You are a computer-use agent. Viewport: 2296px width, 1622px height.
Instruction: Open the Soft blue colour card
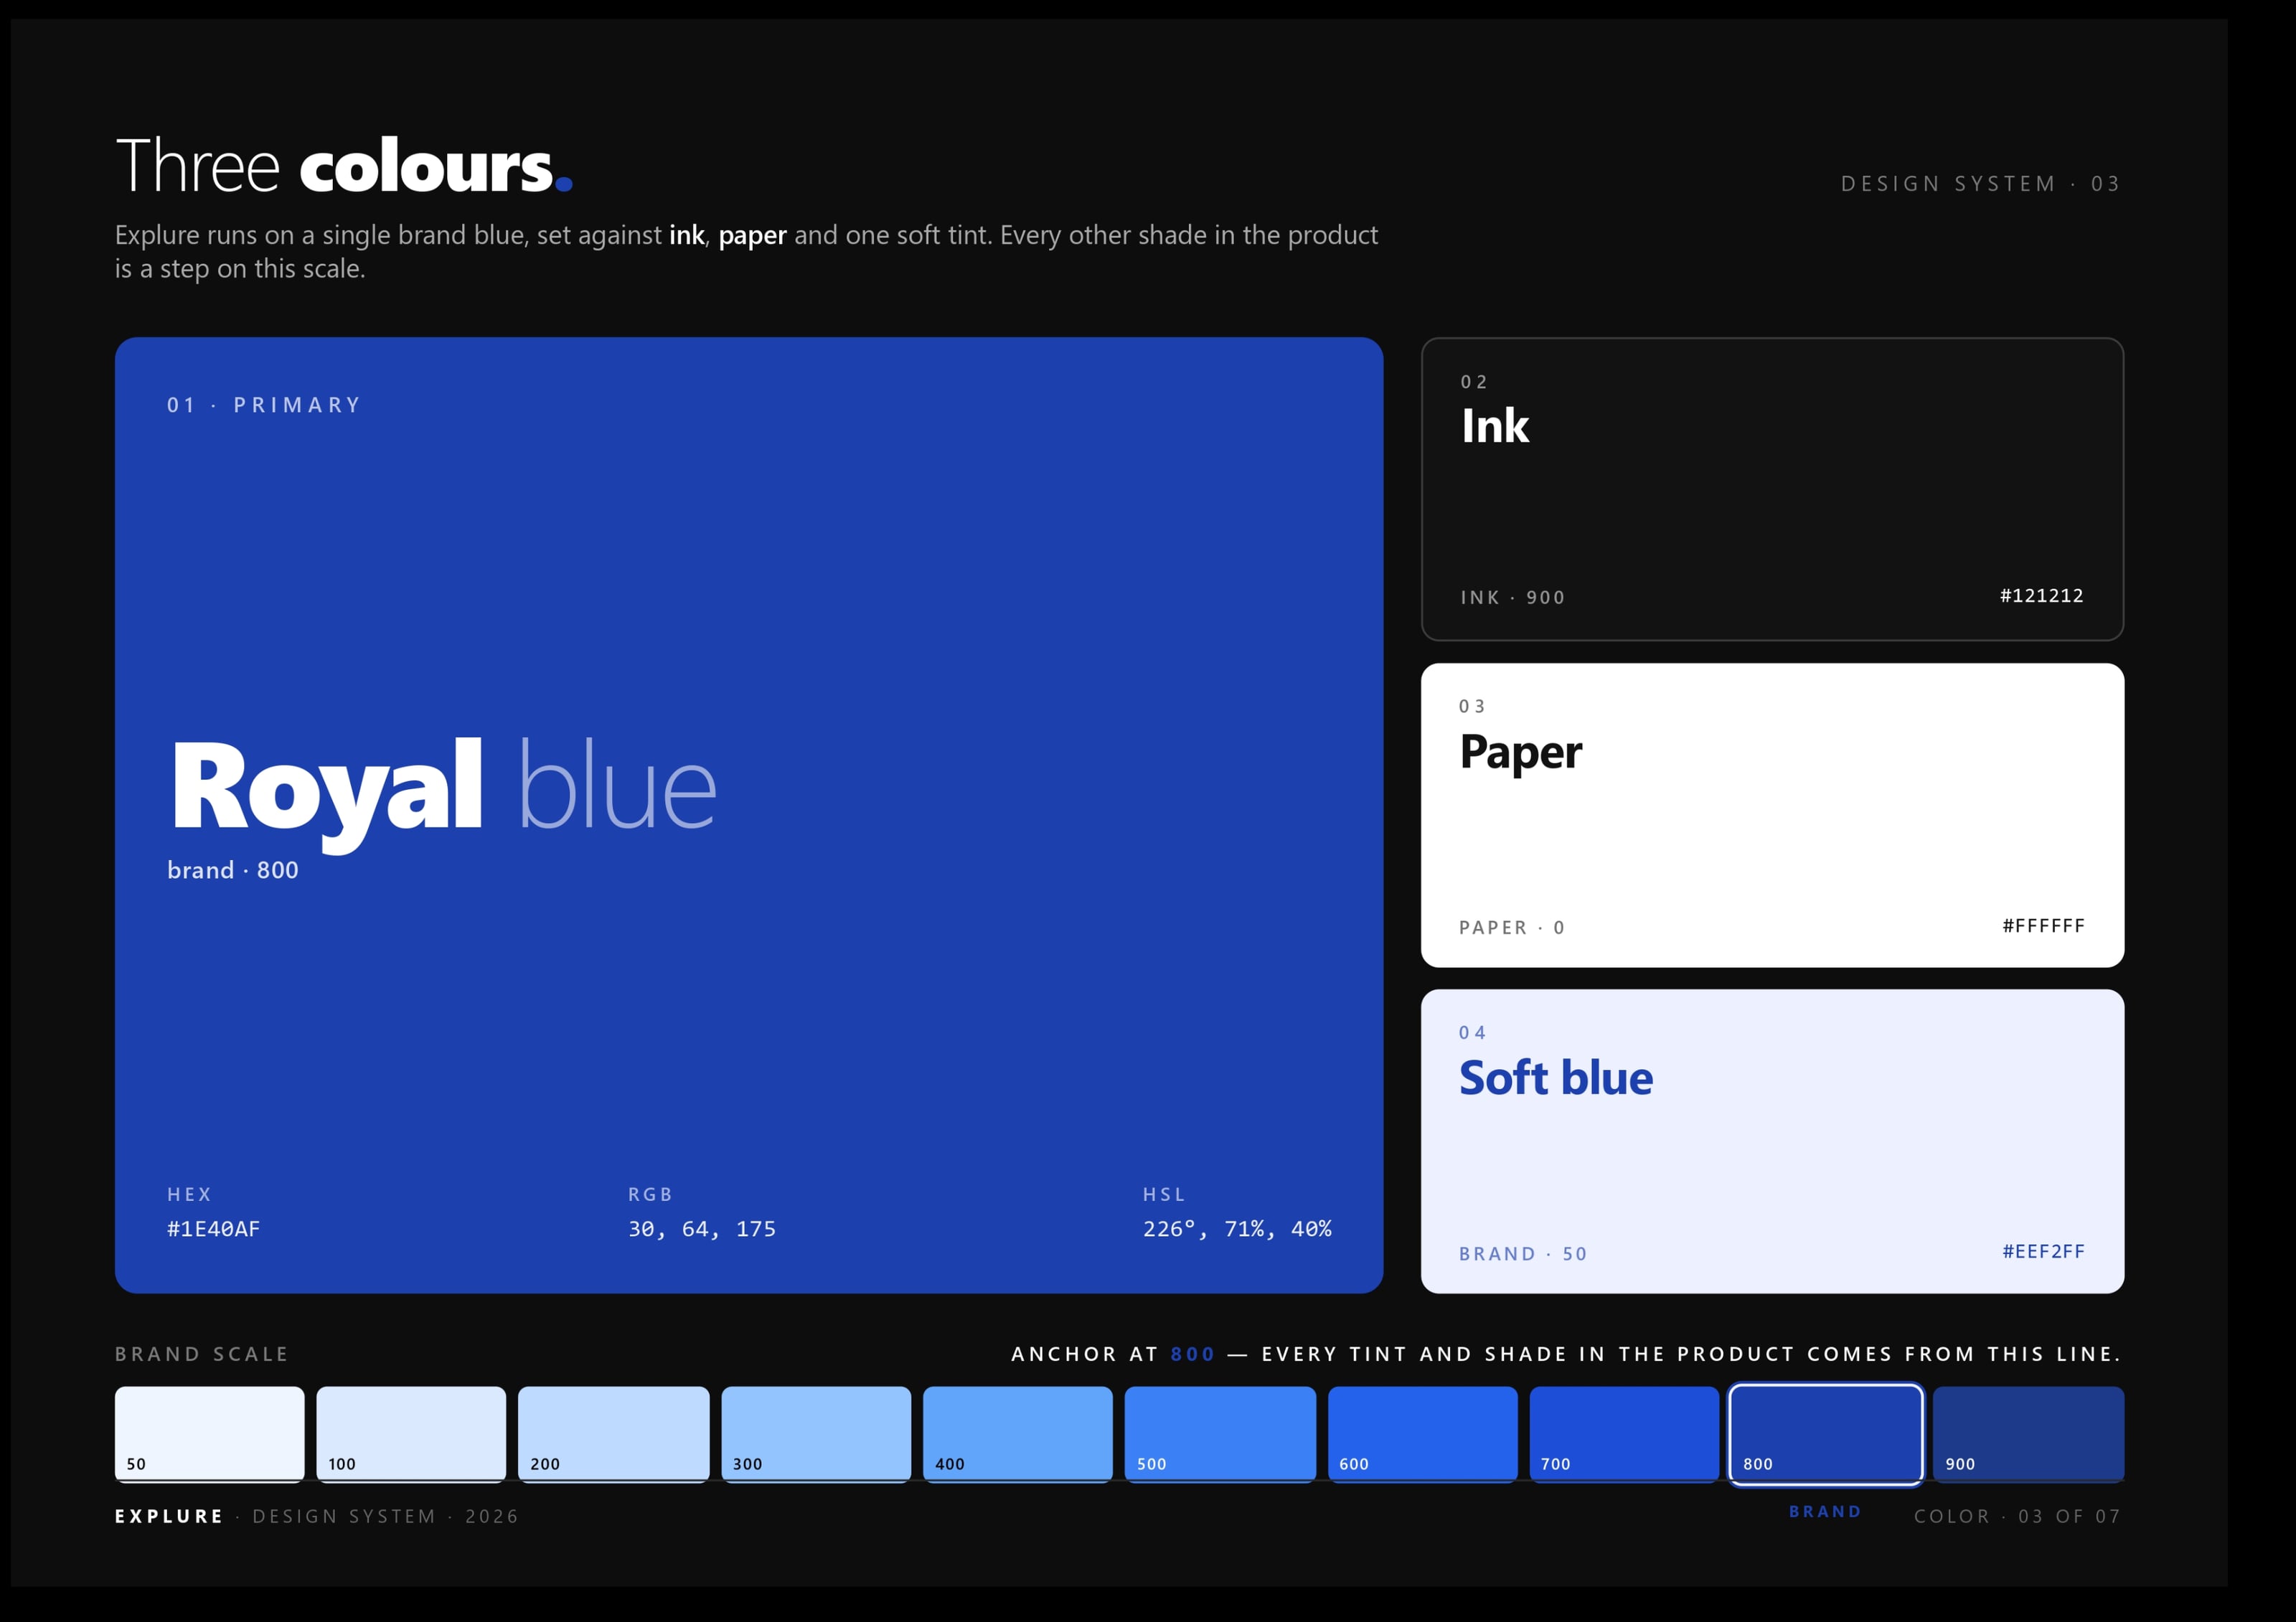(1772, 1141)
